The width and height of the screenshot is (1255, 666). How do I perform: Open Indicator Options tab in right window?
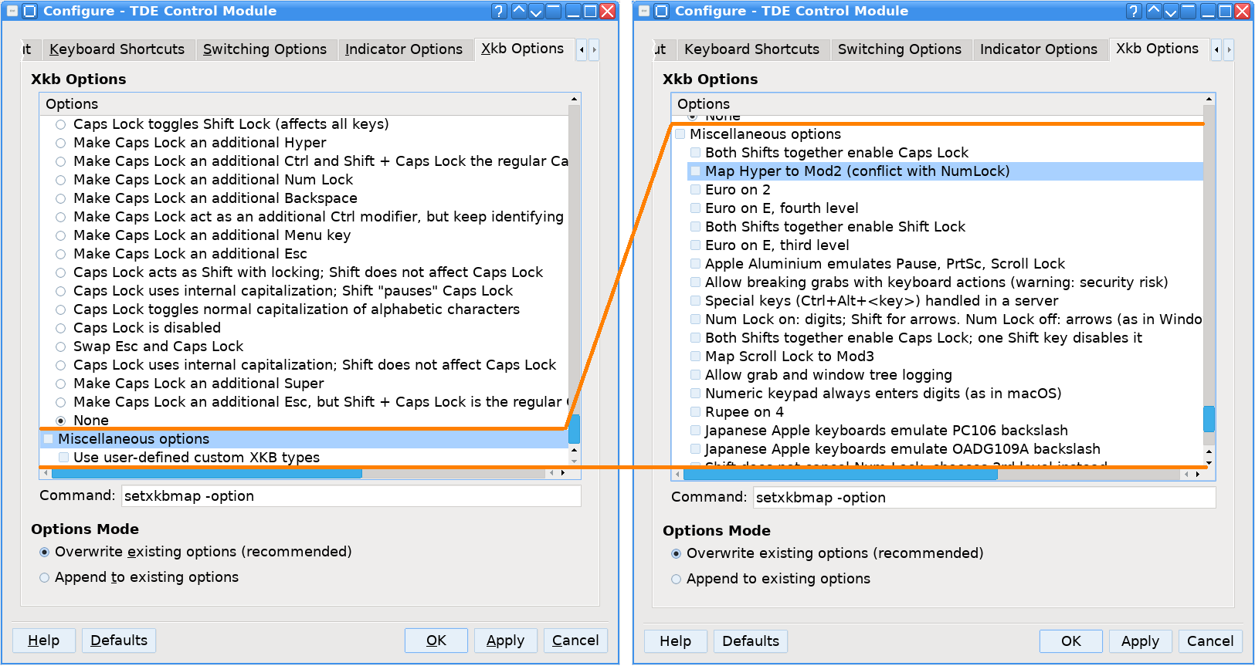(x=1038, y=49)
